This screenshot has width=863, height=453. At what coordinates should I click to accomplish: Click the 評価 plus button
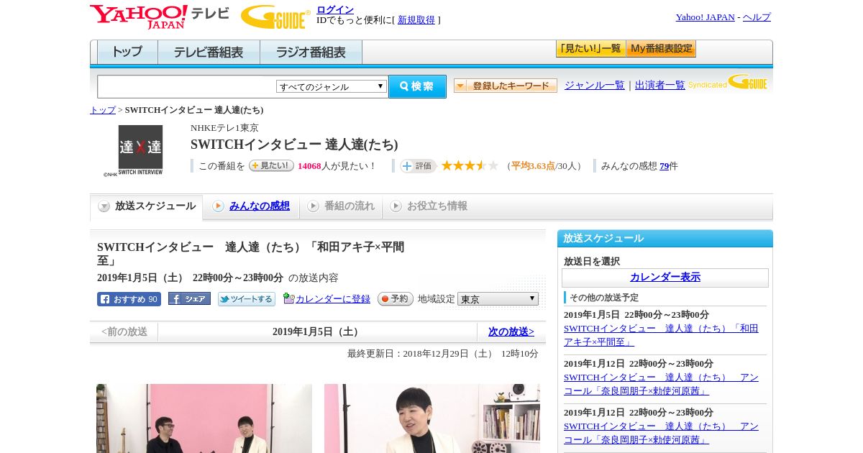click(x=419, y=166)
